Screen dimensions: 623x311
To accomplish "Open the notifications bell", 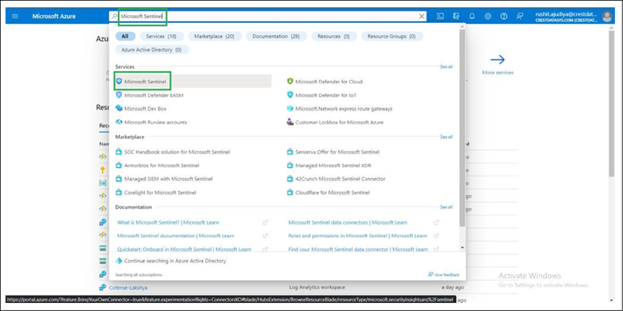I will click(x=472, y=16).
